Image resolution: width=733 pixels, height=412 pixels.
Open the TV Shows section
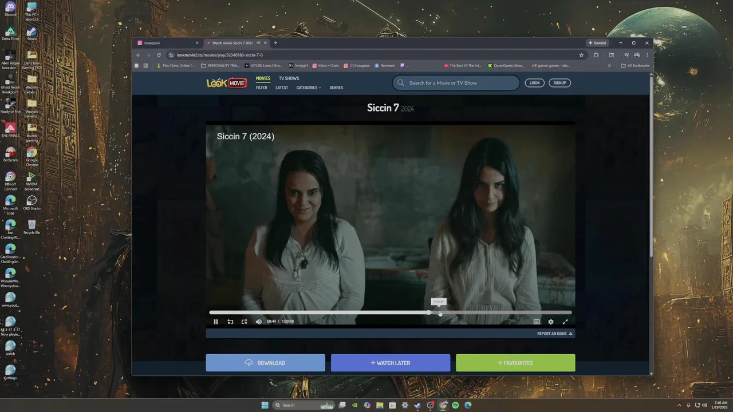[x=289, y=78]
